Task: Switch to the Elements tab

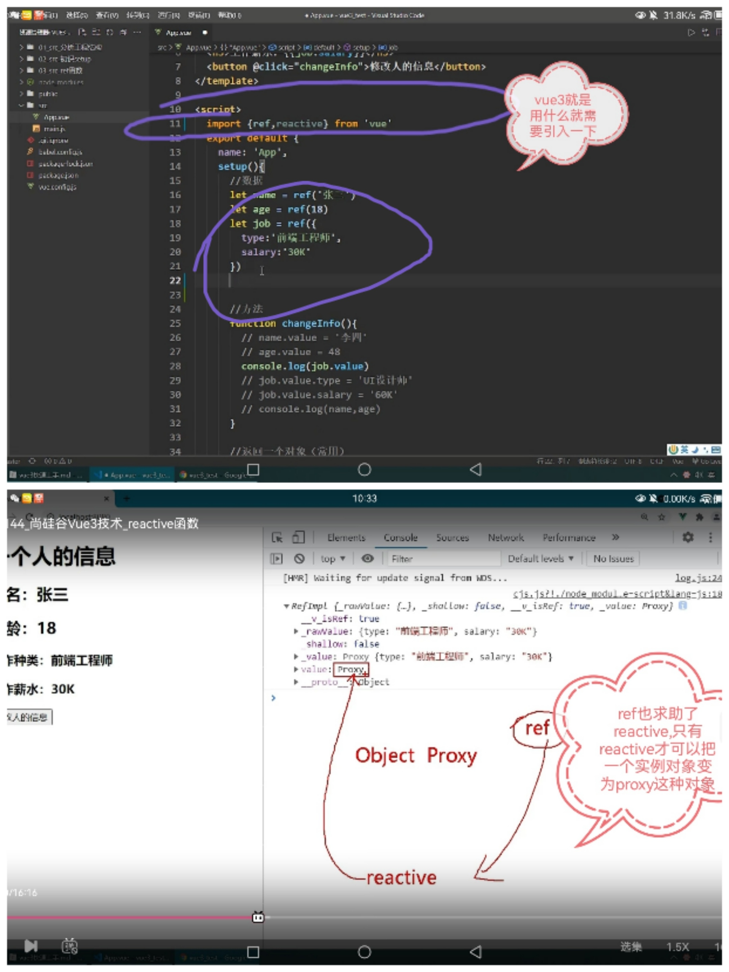Action: click(x=347, y=538)
